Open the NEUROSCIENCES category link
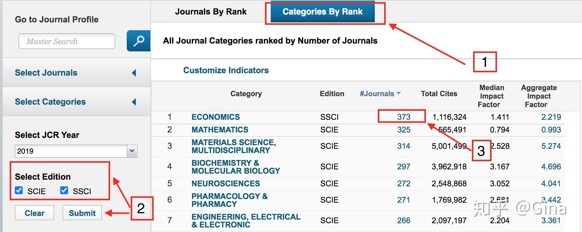Image resolution: width=582 pixels, height=232 pixels. point(226,184)
